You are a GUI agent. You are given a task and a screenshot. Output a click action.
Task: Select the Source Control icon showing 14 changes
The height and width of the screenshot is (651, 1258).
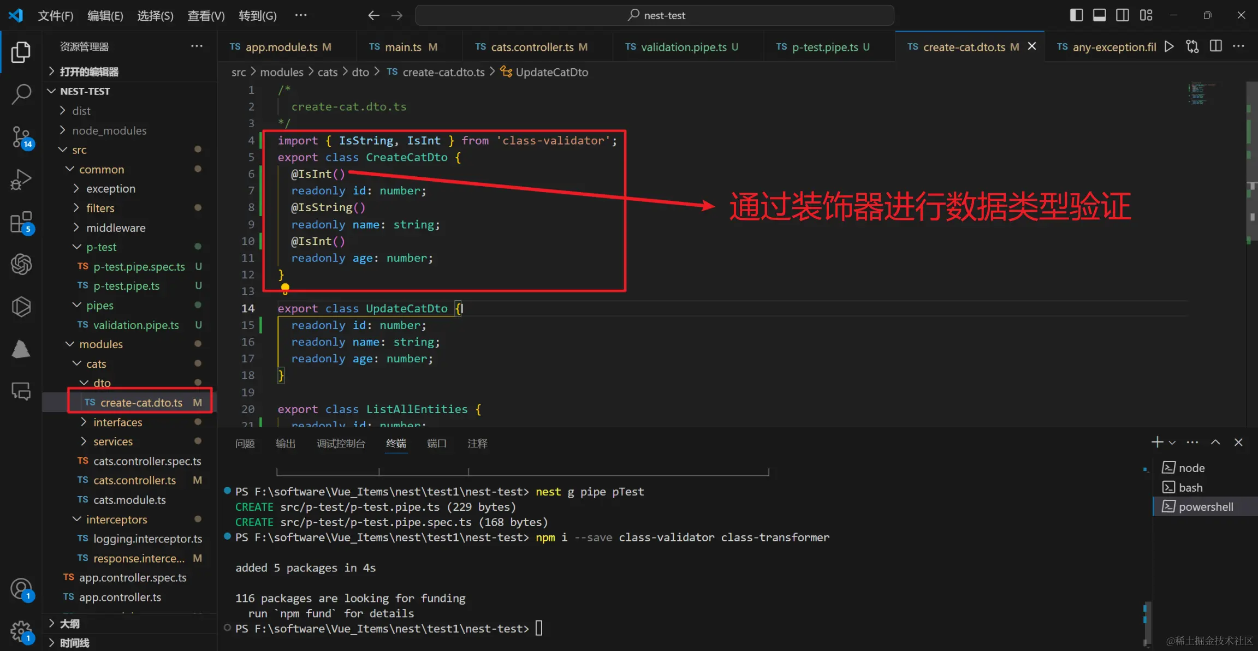coord(21,138)
